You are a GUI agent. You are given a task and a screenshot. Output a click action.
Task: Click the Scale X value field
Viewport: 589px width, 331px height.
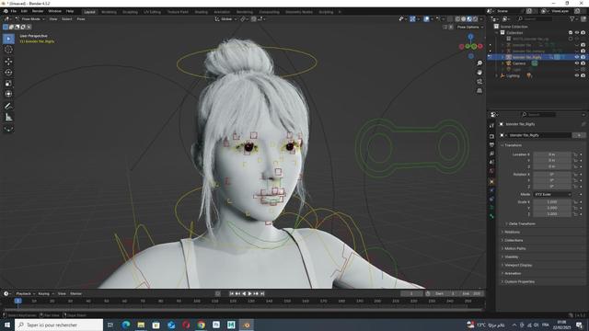552,202
